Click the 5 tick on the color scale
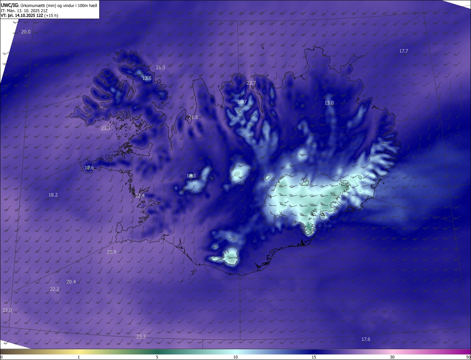This screenshot has width=471, height=360. coord(157,357)
